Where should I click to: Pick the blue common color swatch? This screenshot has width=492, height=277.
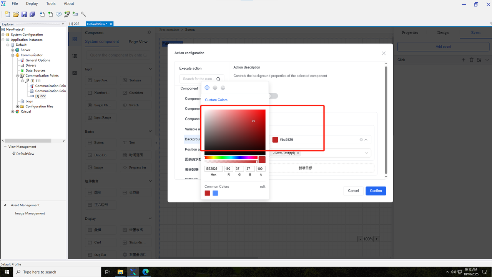[215, 193]
